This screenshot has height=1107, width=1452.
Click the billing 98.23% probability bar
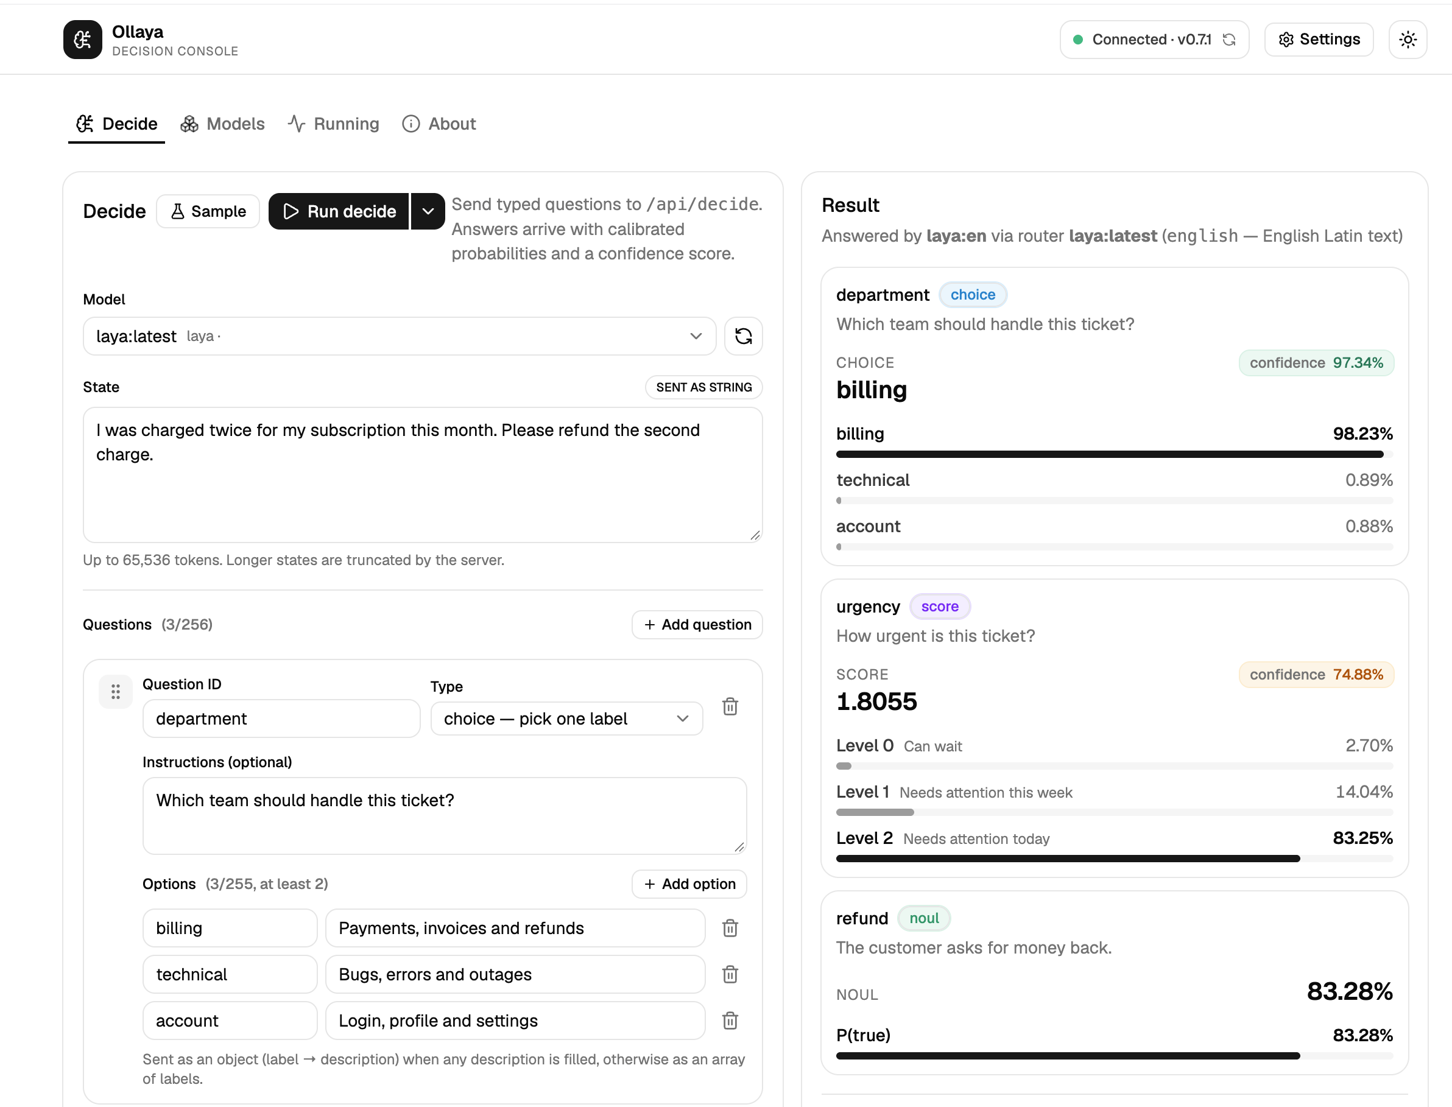[x=1115, y=454]
